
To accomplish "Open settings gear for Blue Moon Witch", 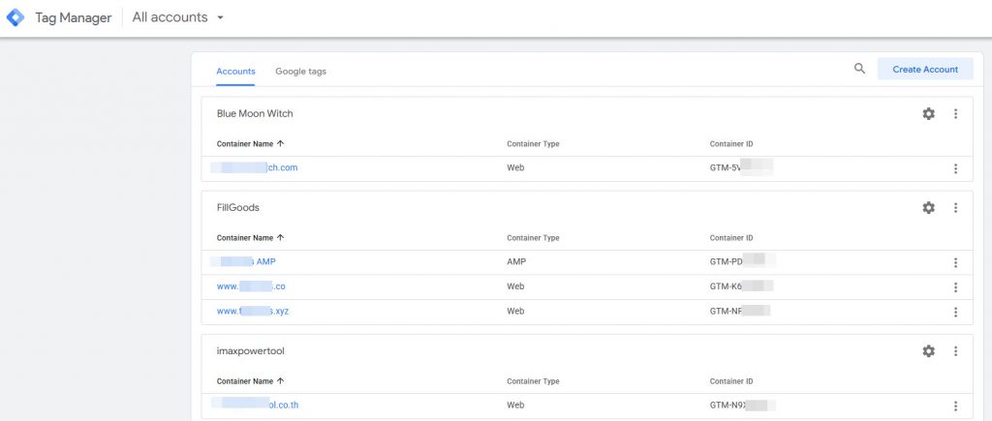I will click(x=928, y=114).
